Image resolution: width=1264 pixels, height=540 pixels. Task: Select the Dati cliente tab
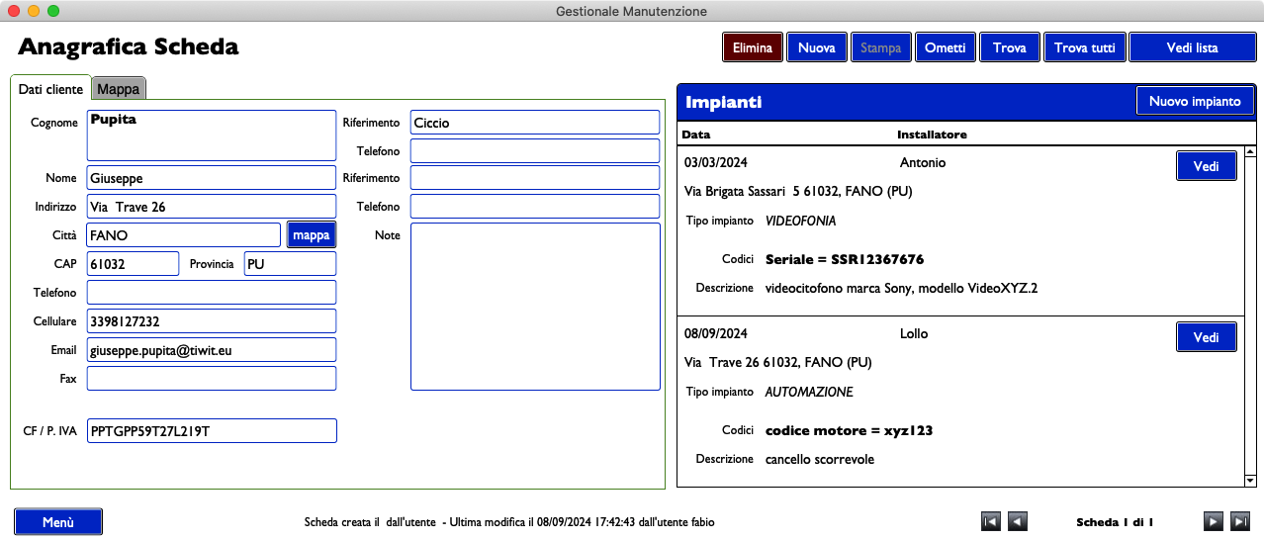[x=50, y=89]
